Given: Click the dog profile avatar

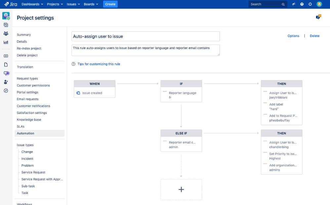Looking at the screenshot, I should coord(319,4).
